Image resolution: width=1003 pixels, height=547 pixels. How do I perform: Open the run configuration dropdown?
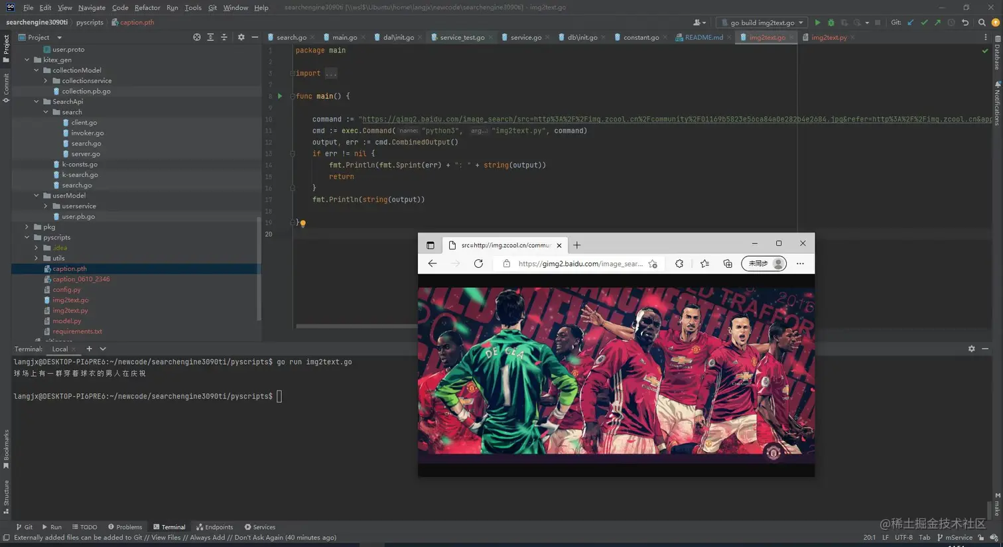(762, 23)
